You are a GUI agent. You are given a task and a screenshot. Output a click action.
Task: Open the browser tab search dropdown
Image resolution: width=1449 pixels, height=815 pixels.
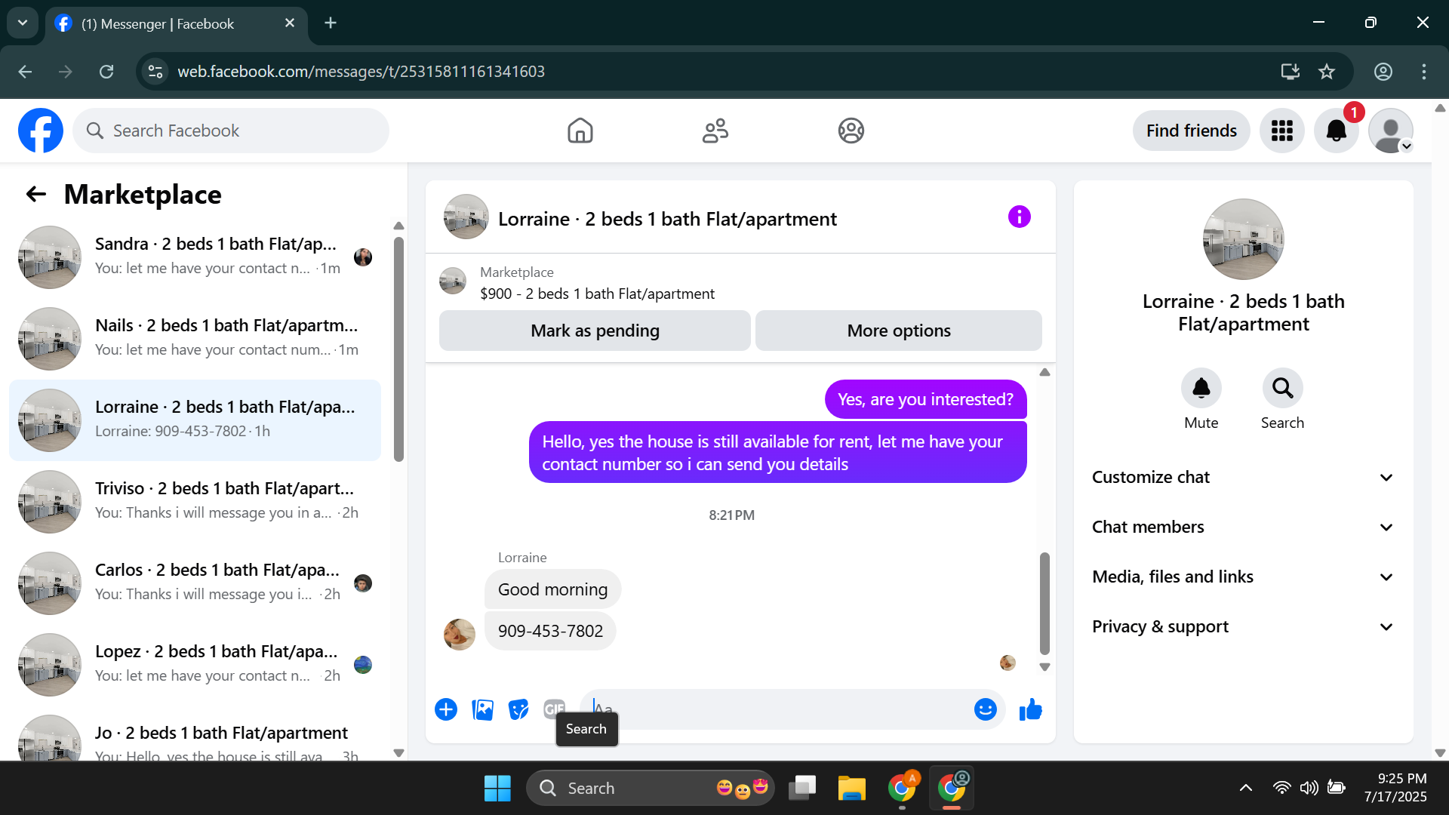23,23
